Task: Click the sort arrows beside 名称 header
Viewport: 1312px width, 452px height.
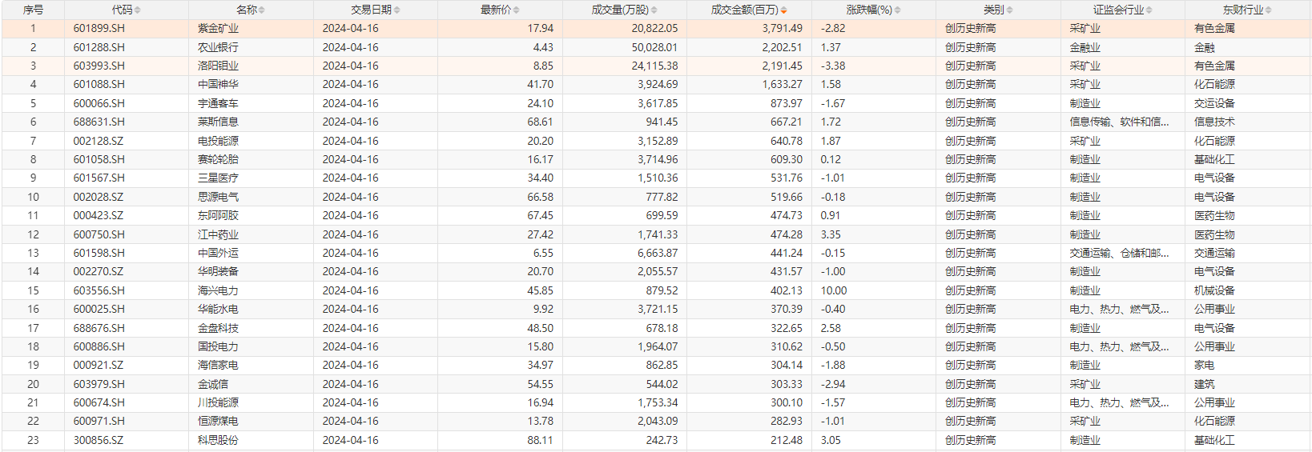Action: tap(262, 10)
